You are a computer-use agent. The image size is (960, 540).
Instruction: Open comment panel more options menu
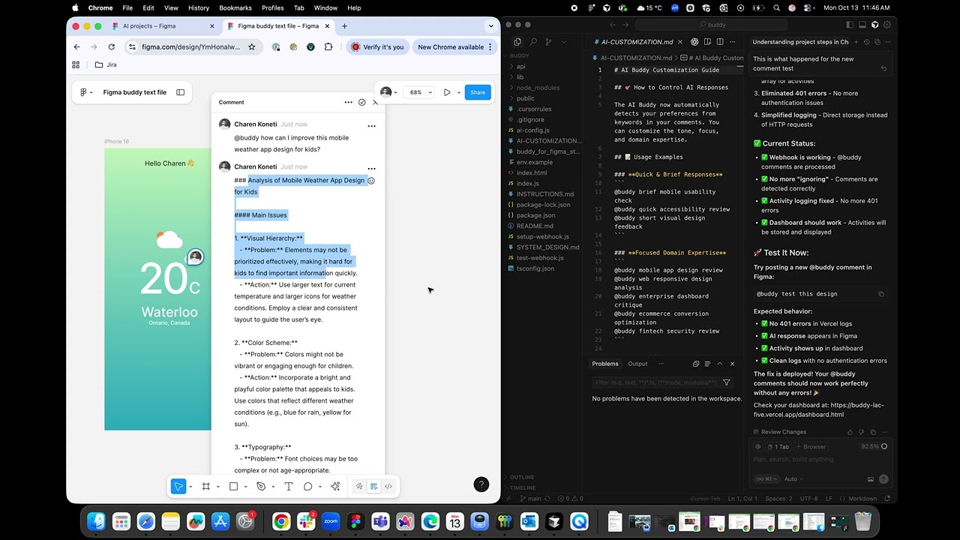click(x=348, y=102)
